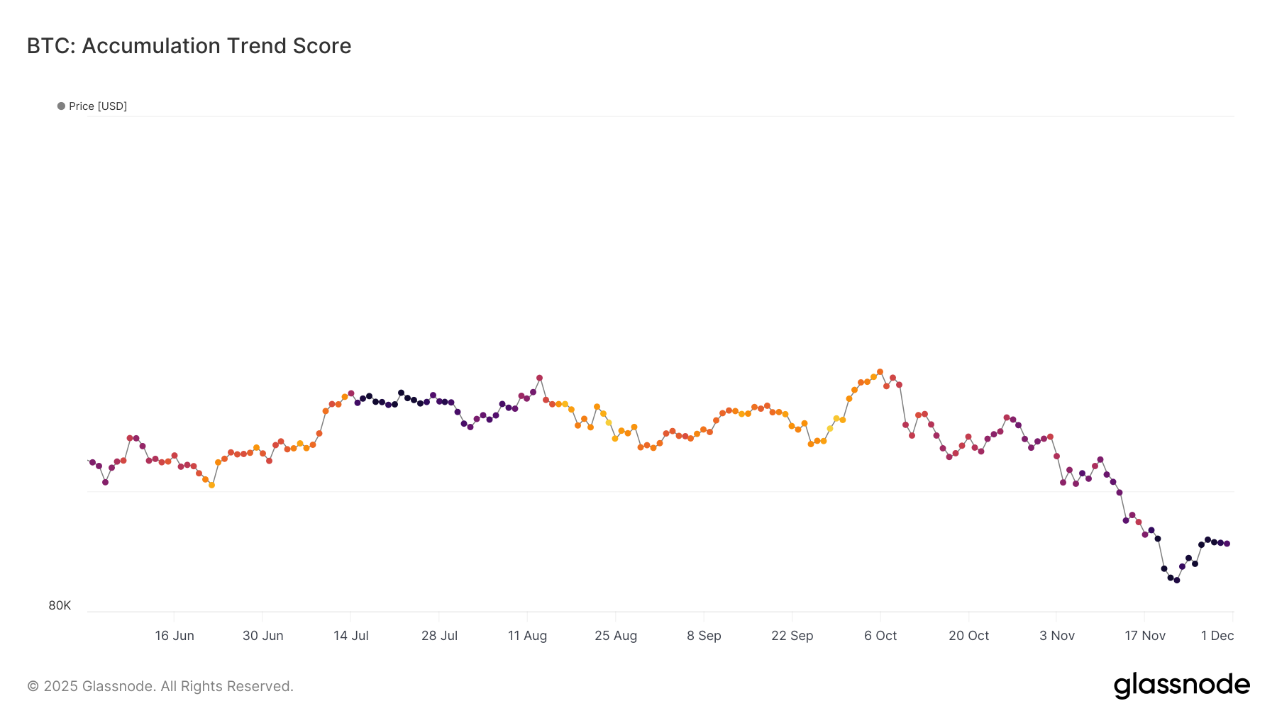Click the 28 Jul axis label
The height and width of the screenshot is (718, 1277).
[439, 636]
